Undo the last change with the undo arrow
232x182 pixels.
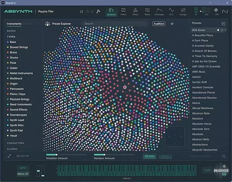[87, 12]
